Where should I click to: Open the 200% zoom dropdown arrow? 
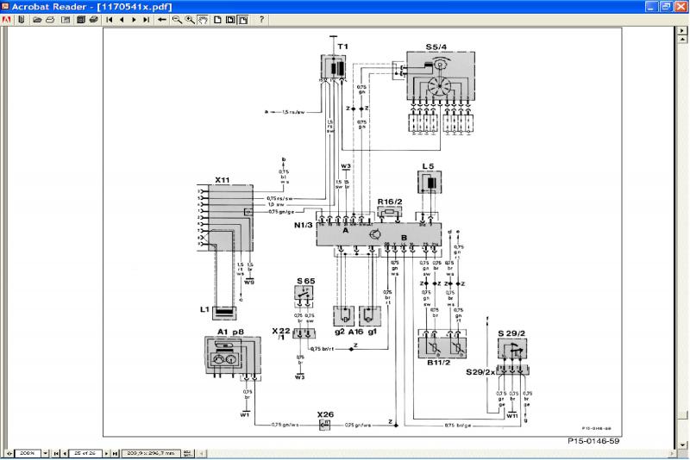tap(46, 453)
